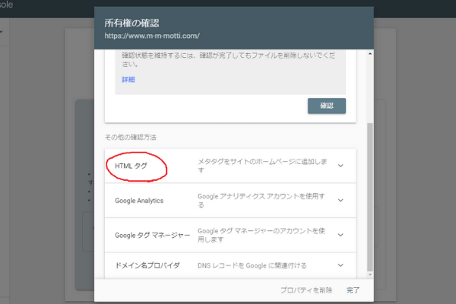Expand the Google タグ マネージャー chevron
The height and width of the screenshot is (304, 456).
coord(340,235)
